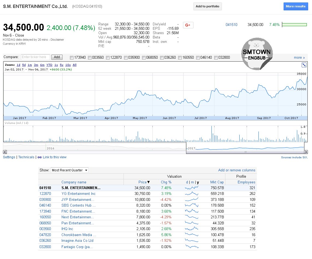Tick the 035900 ticker checkbox

pyautogui.click(x=126, y=58)
